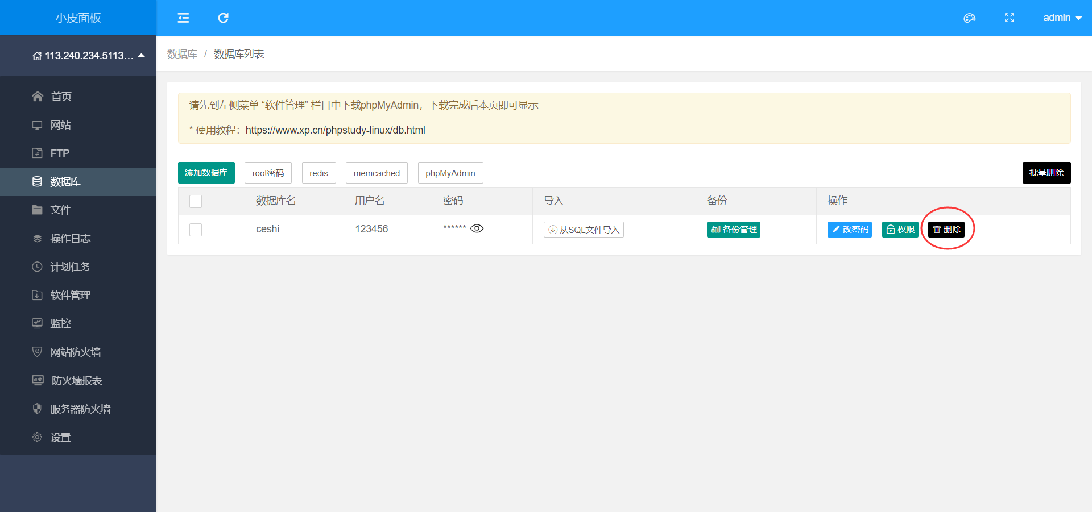This screenshot has height=512, width=1092.
Task: Click the 首页 home icon in the sidebar
Action: click(x=38, y=96)
